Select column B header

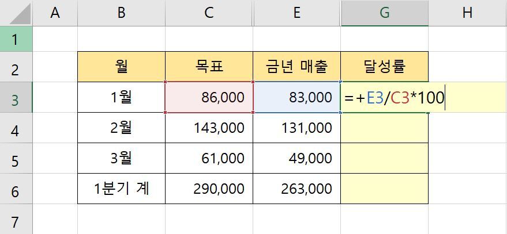coord(121,13)
